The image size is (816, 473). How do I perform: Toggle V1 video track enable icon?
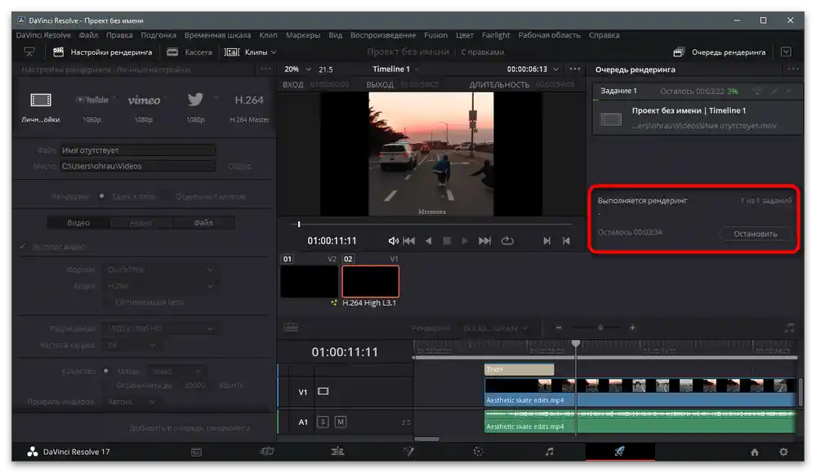(323, 391)
